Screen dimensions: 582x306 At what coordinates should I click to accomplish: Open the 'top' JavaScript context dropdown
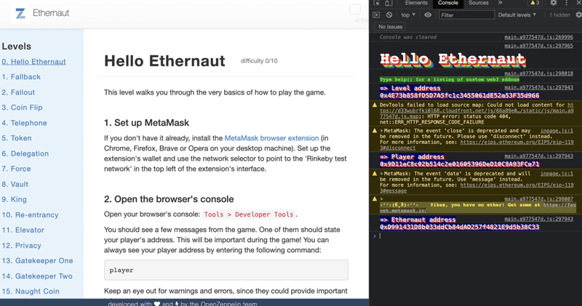[x=408, y=15]
